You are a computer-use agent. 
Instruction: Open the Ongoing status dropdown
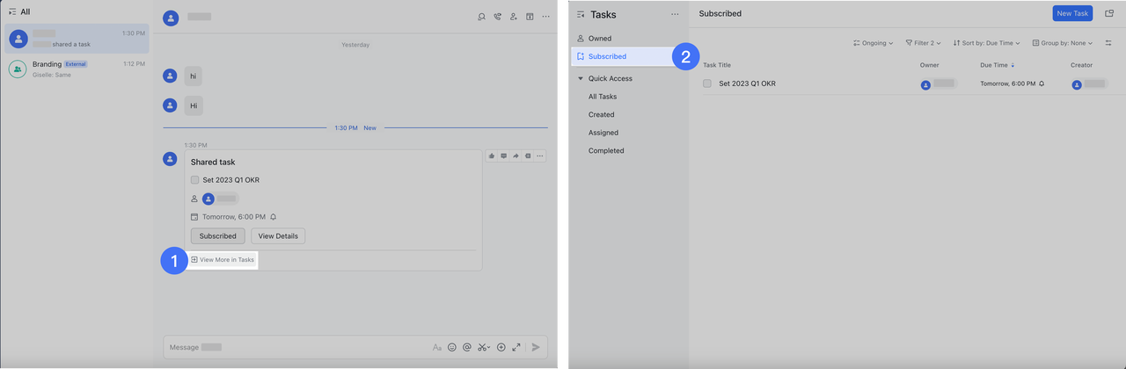click(x=873, y=43)
